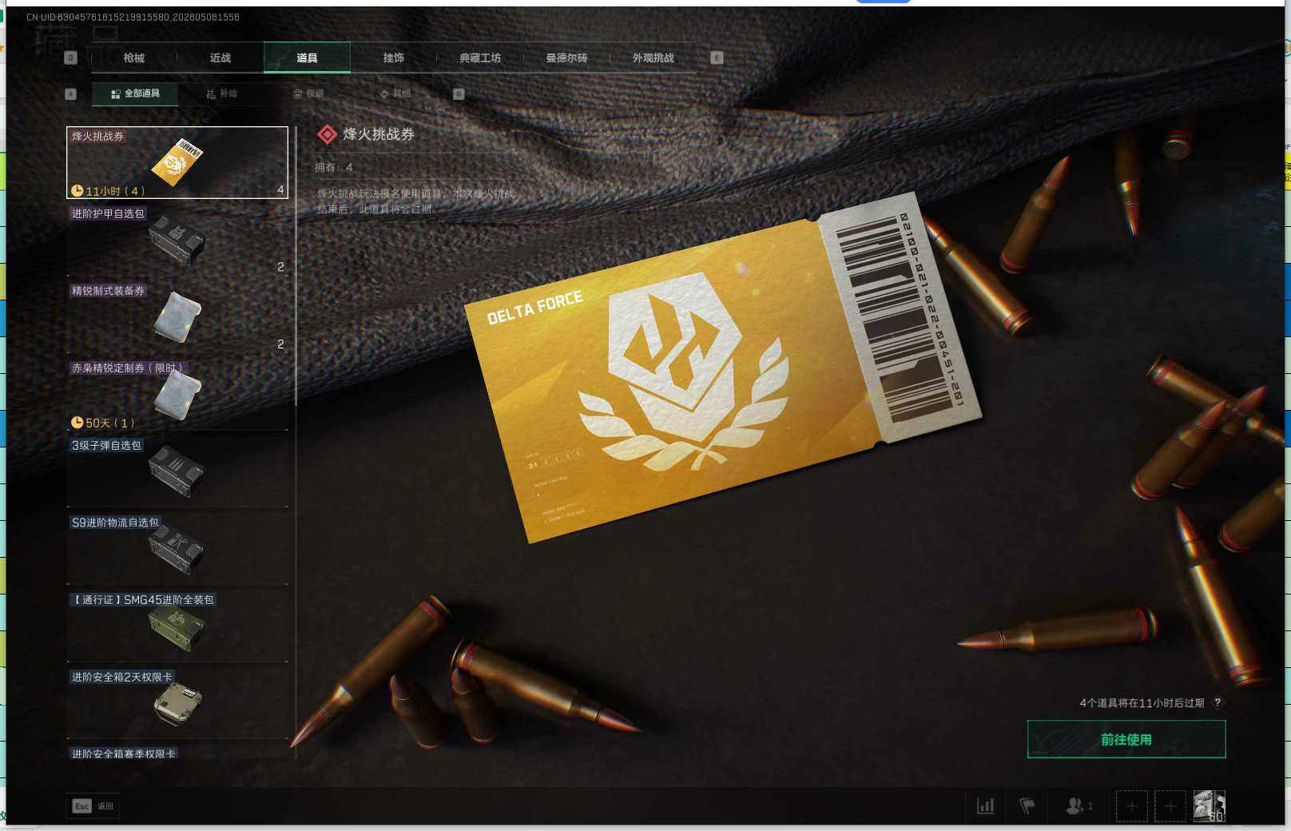Click the 前往使用 button
Image resolution: width=1291 pixels, height=831 pixels.
pos(1126,739)
